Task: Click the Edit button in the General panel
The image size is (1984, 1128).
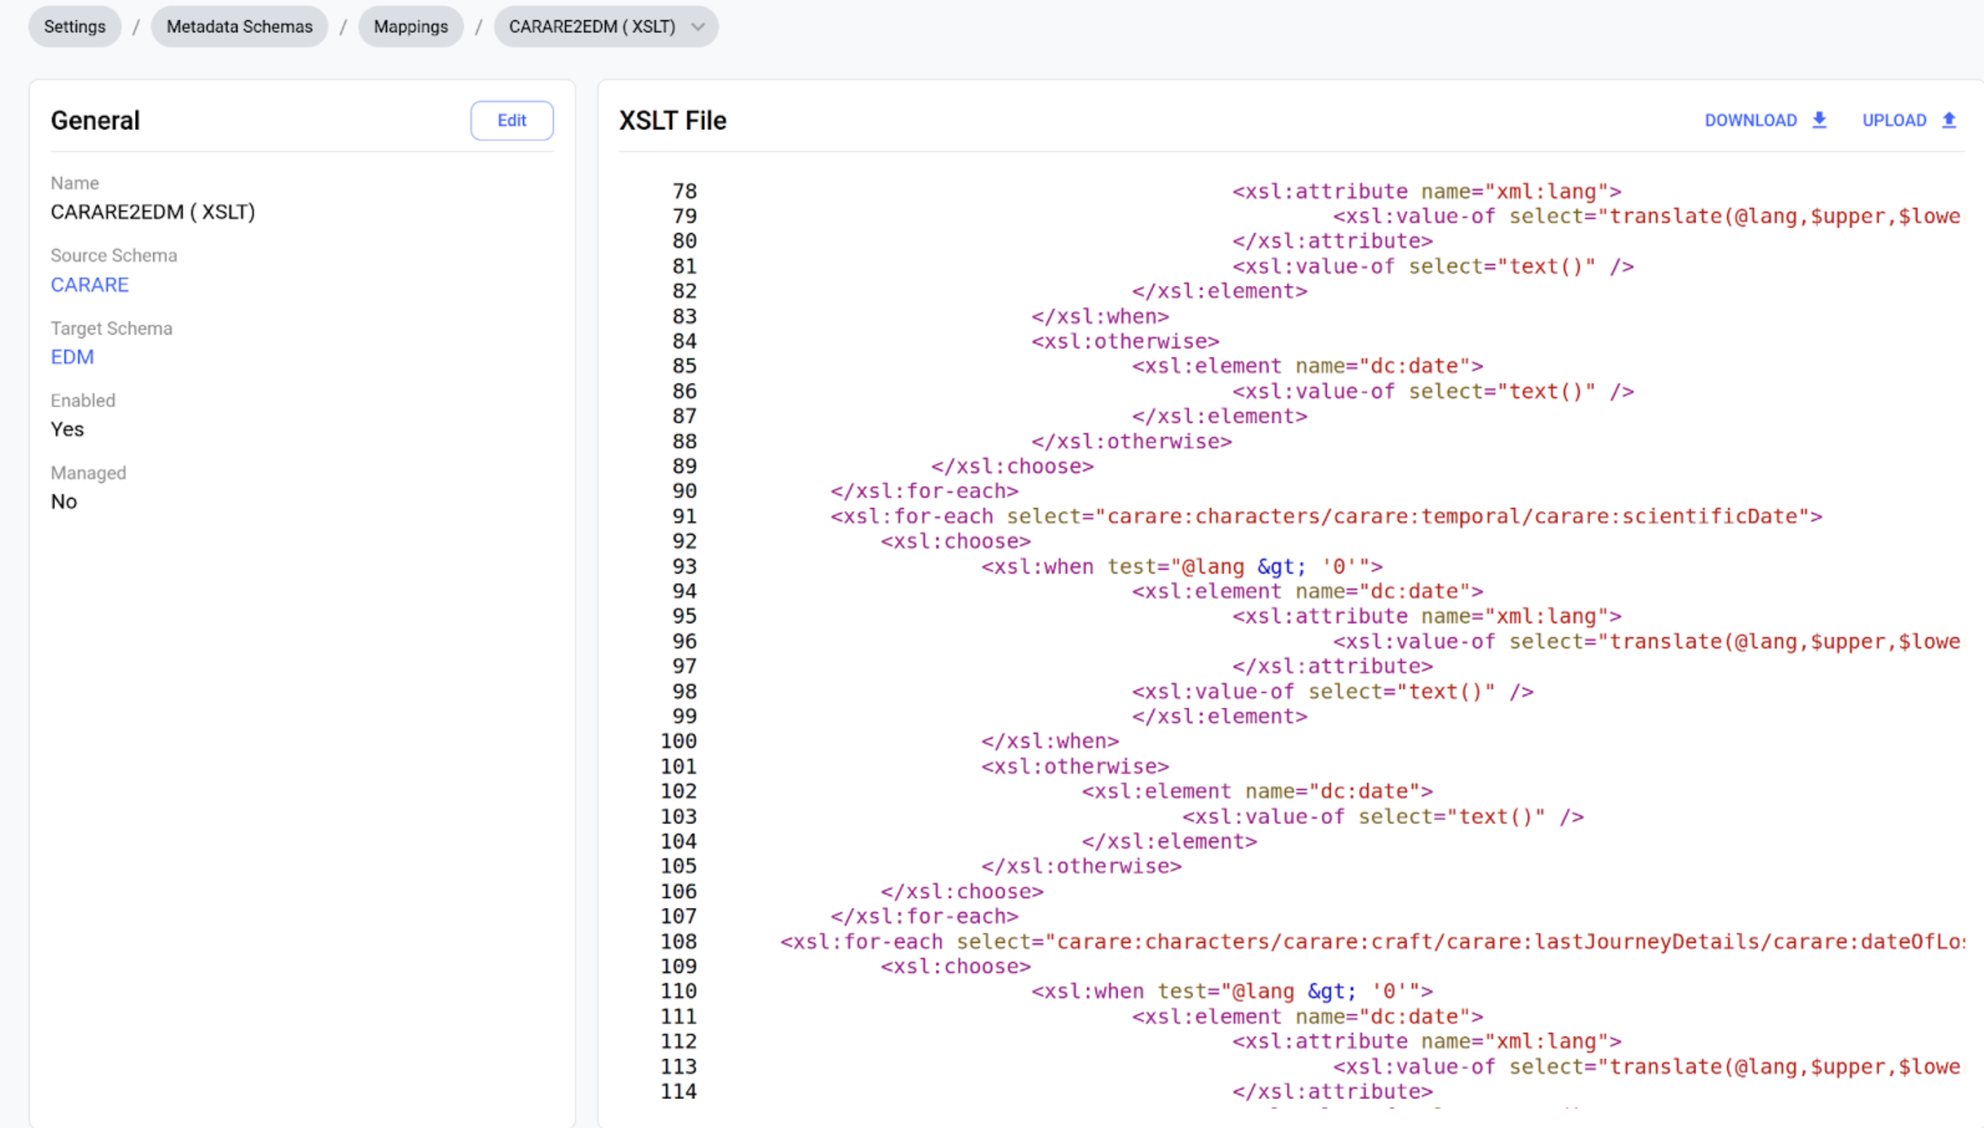Action: click(x=511, y=120)
